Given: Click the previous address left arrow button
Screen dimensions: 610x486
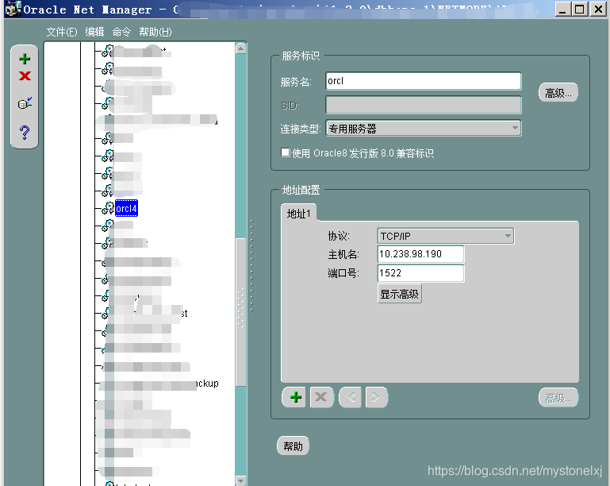Looking at the screenshot, I should click(x=351, y=397).
